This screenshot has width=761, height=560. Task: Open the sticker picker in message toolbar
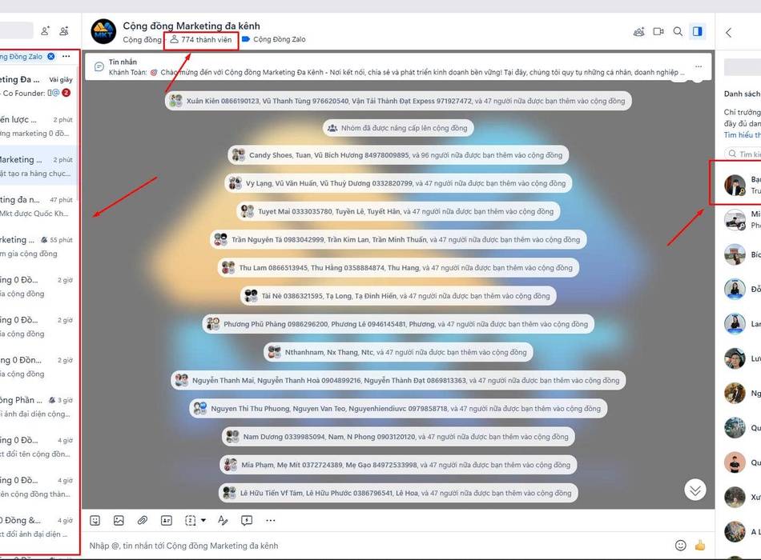[95, 520]
